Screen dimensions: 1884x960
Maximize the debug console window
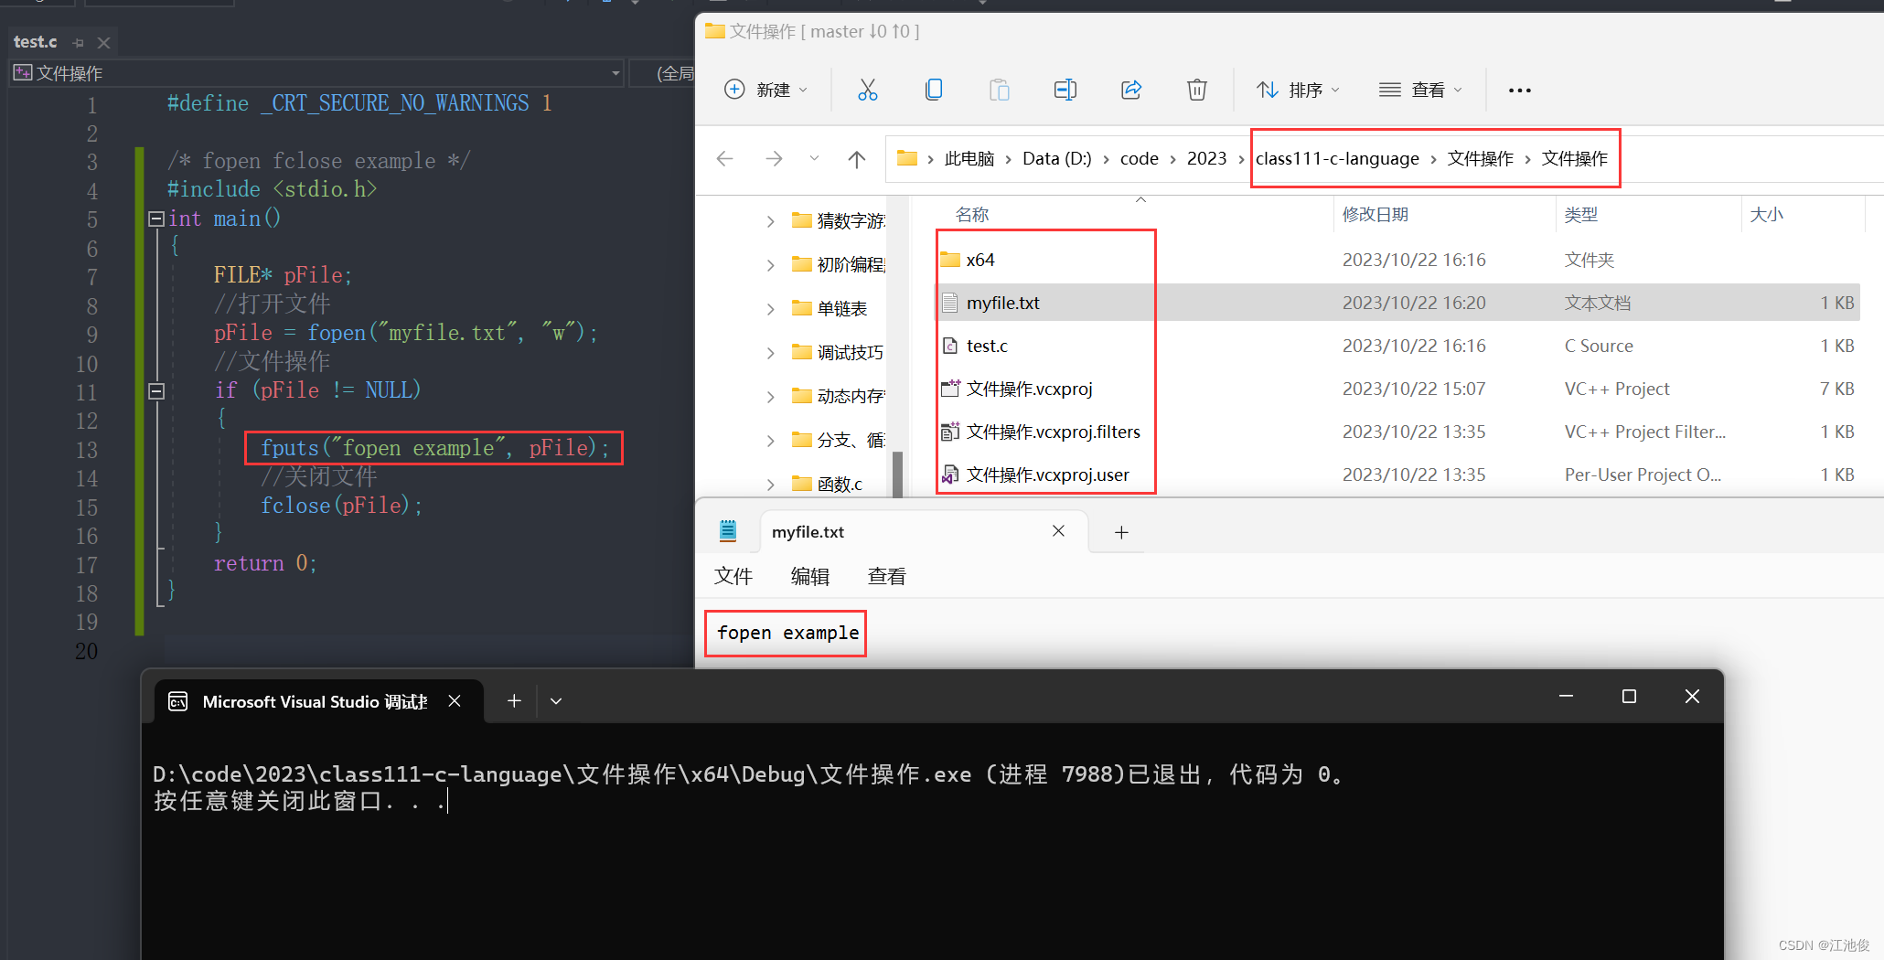[1629, 697]
